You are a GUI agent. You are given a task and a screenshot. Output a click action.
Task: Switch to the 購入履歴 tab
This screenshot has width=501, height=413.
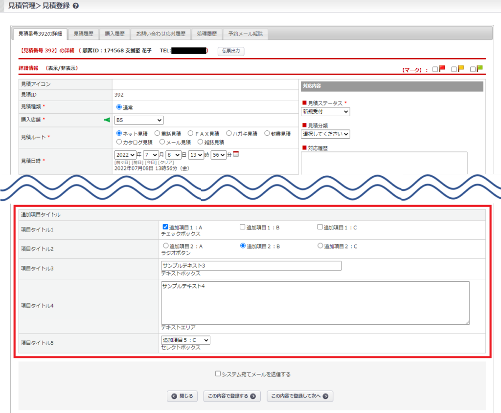115,34
